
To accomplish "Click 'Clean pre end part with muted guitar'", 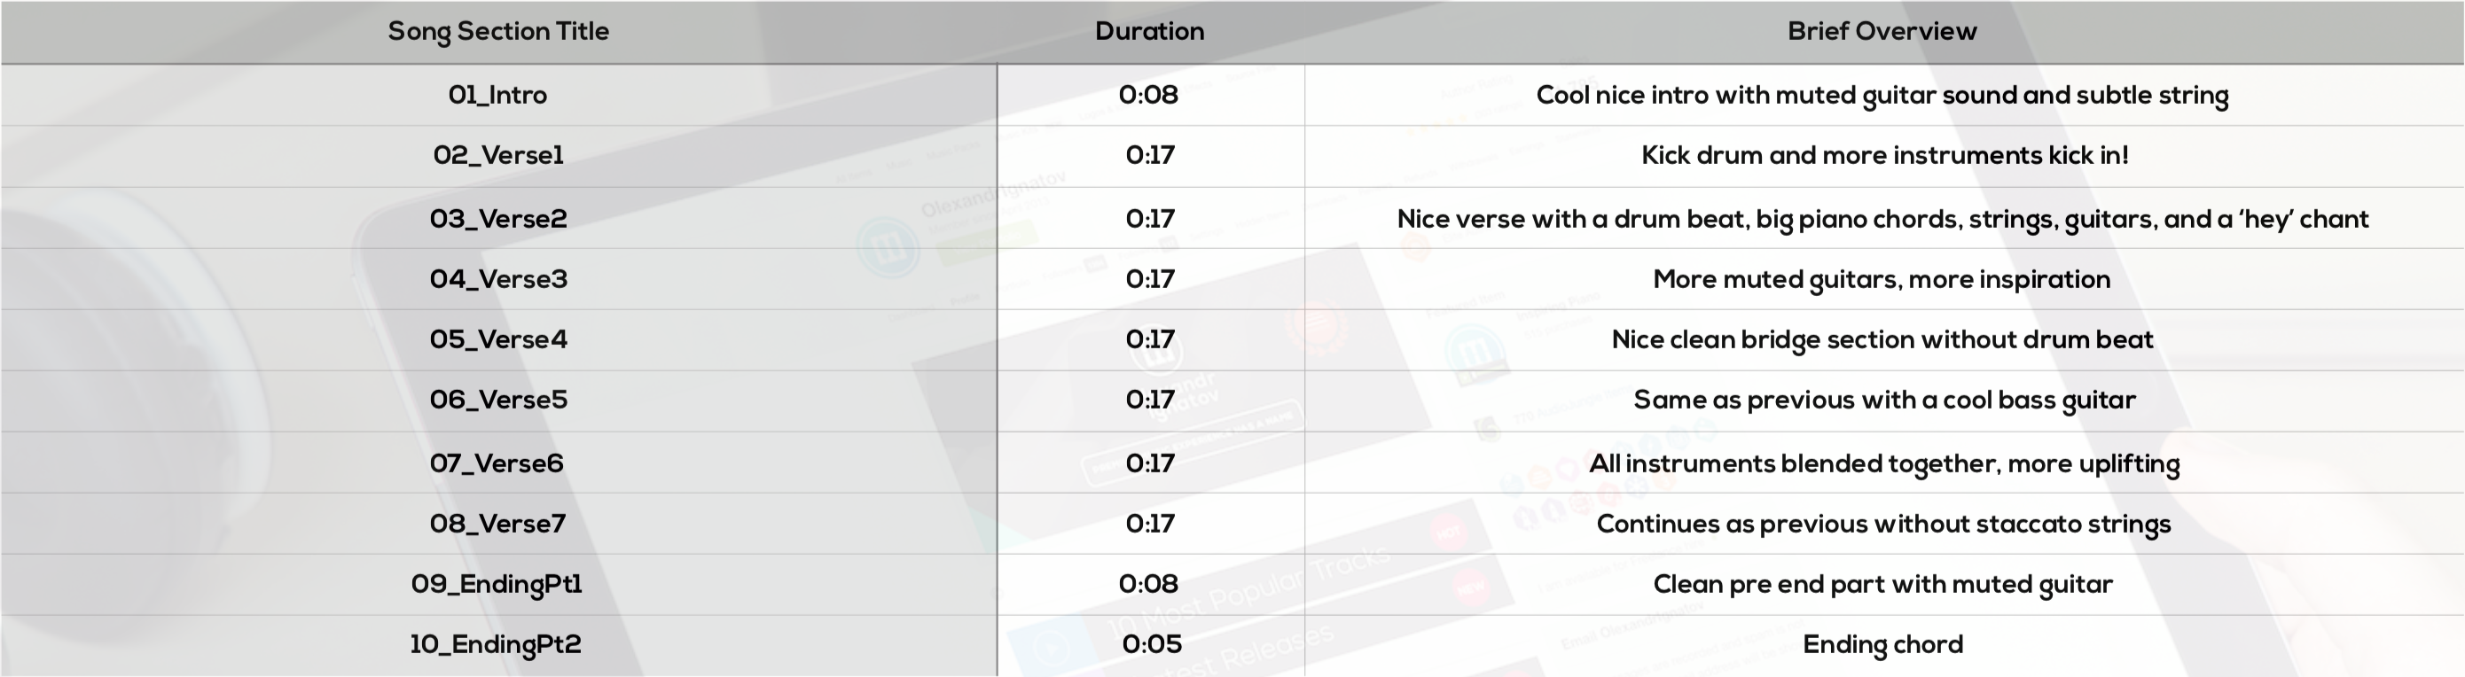I will point(1882,584).
